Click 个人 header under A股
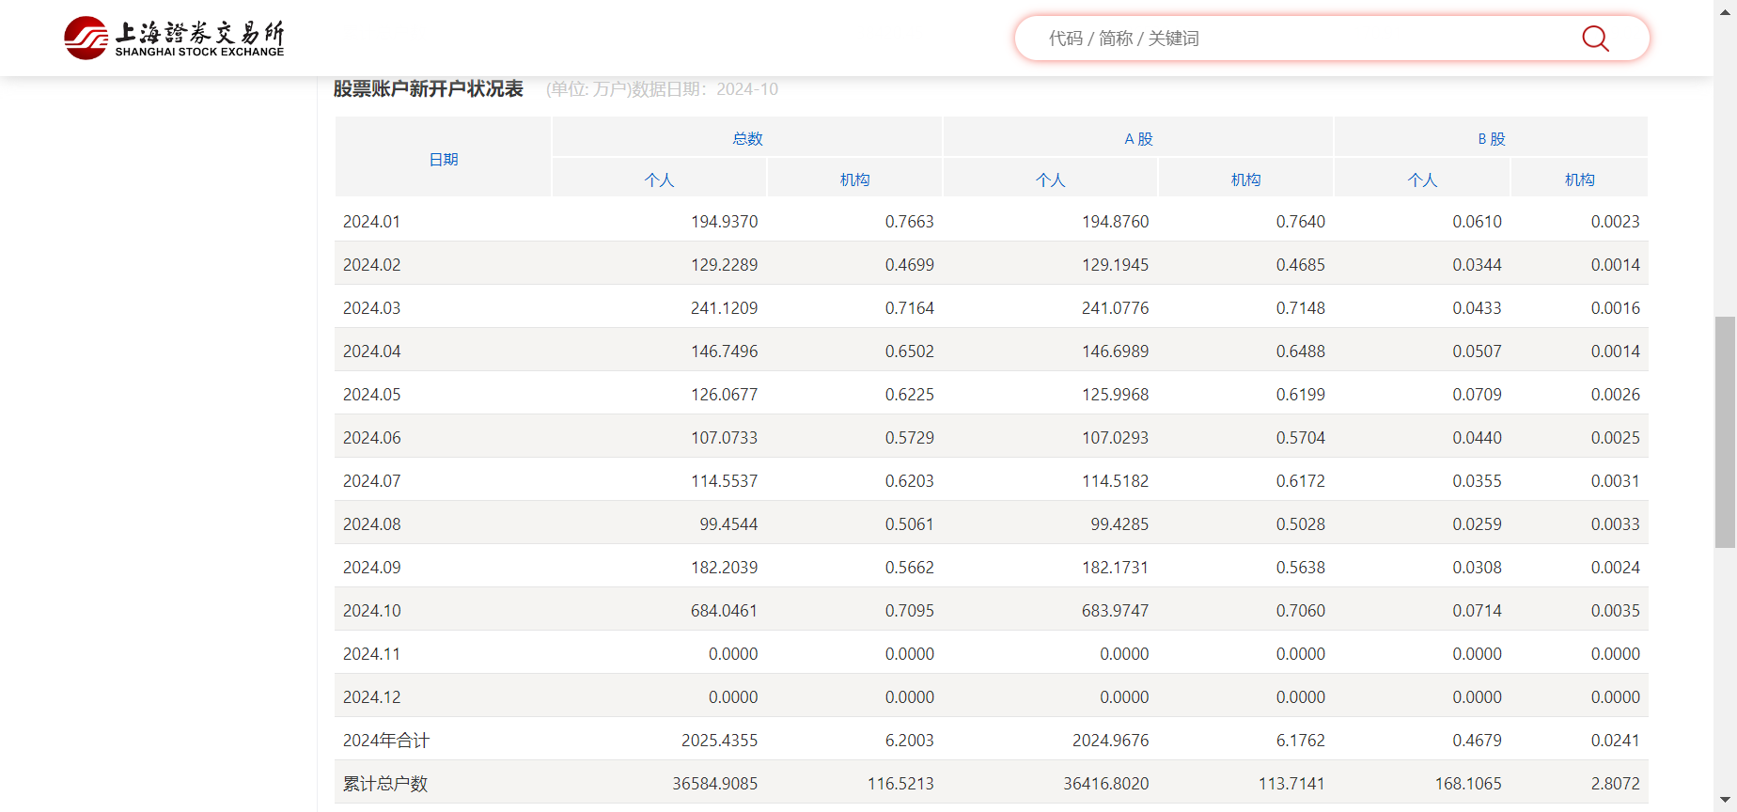Screen dimensions: 1737x812 point(1050,180)
